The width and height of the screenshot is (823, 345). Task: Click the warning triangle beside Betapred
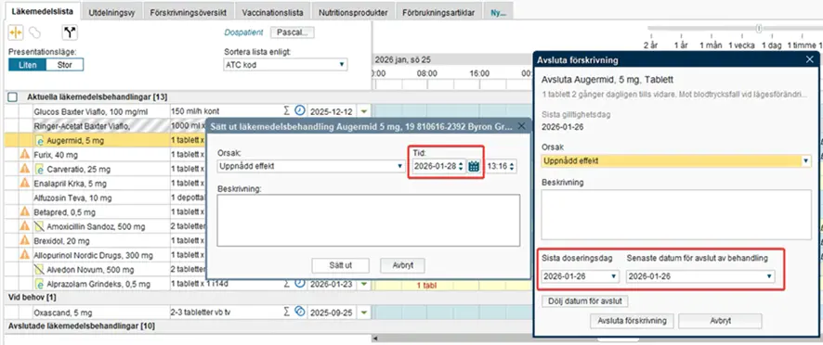pyautogui.click(x=25, y=211)
